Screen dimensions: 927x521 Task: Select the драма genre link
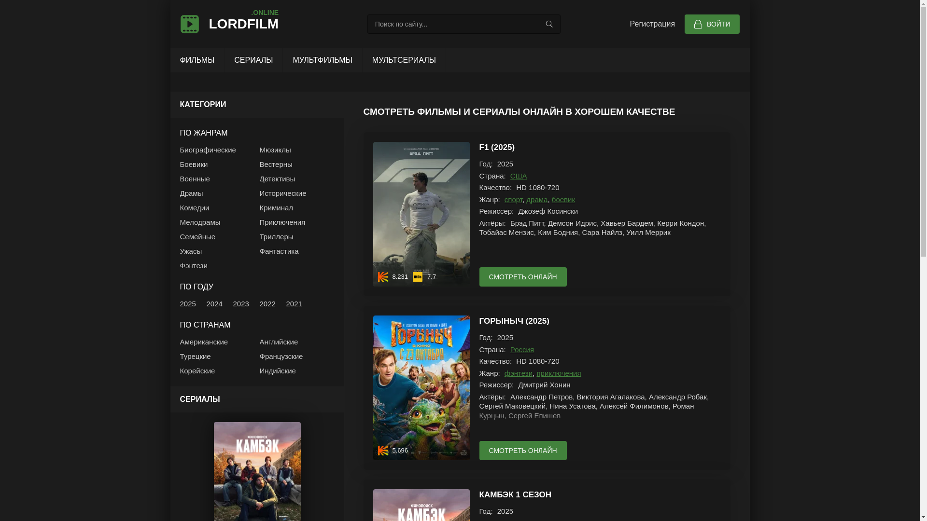coord(537,200)
